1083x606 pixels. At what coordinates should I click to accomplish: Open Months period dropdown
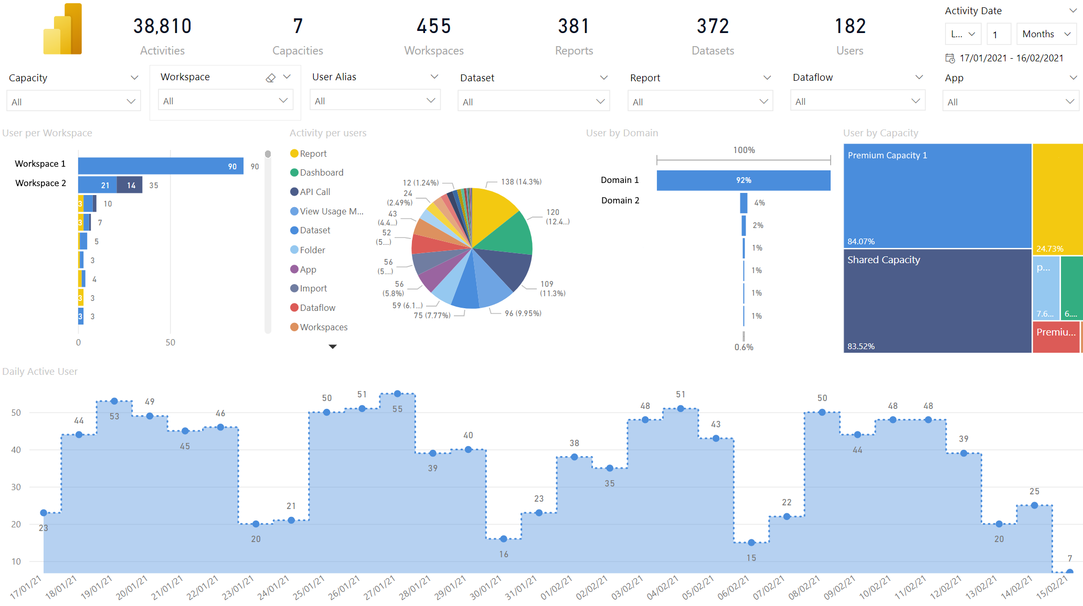coord(1046,34)
